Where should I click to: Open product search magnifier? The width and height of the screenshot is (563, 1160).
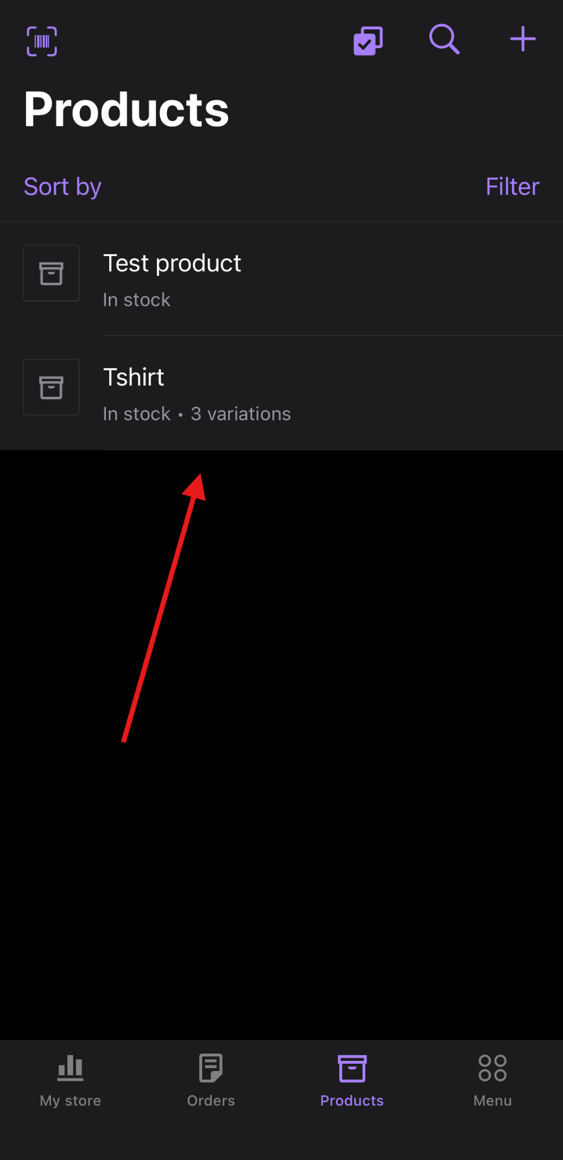(444, 40)
